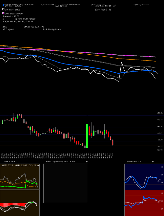Click the magenta 200 Day EMA legend swatch

click(4, 13)
